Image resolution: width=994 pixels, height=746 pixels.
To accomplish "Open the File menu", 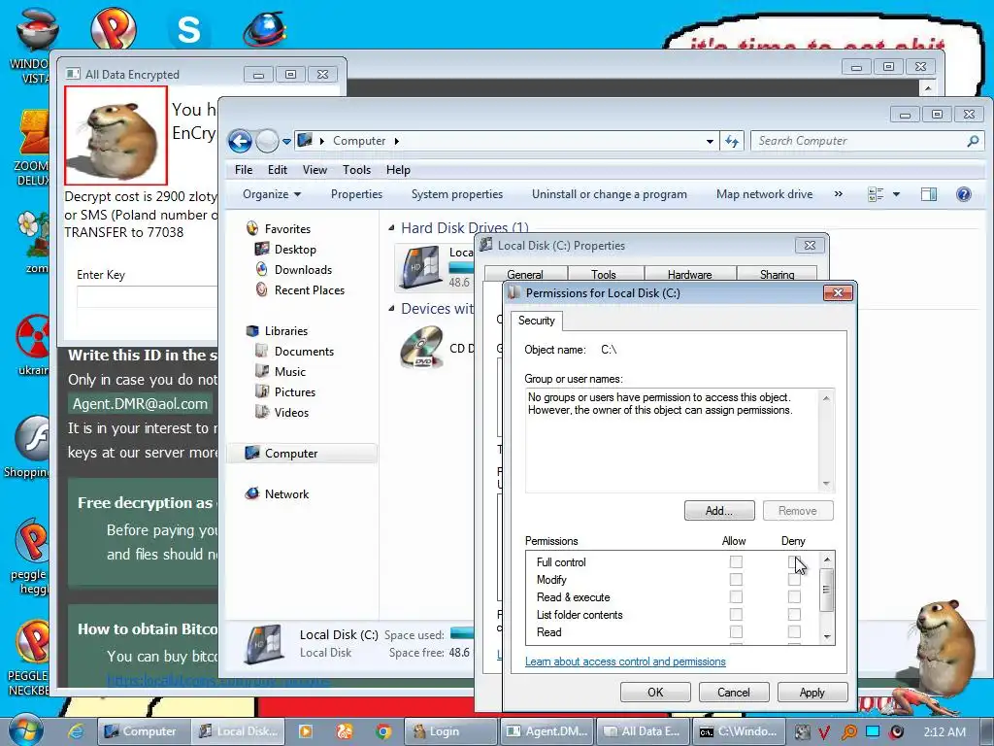I will pos(244,170).
